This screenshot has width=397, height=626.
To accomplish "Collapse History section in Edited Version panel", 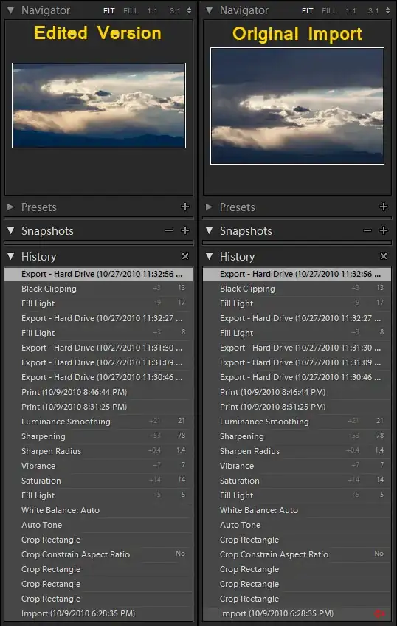I will click(x=11, y=256).
